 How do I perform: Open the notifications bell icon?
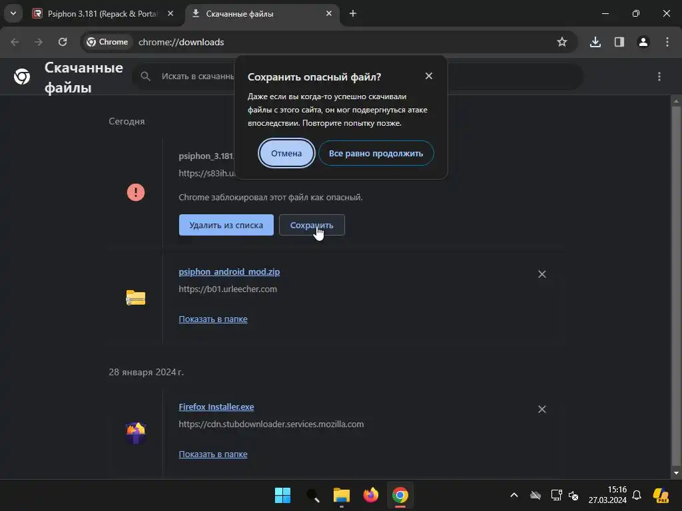click(637, 495)
